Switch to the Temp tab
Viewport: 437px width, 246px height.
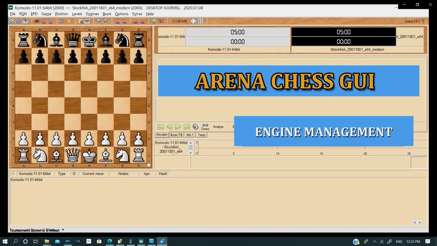pyautogui.click(x=202, y=135)
